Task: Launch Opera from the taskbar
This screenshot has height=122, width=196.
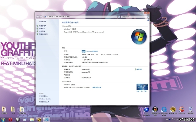Action: tap(10, 120)
